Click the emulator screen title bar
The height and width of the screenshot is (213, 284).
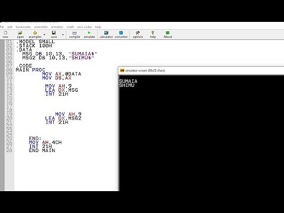[x=201, y=70]
